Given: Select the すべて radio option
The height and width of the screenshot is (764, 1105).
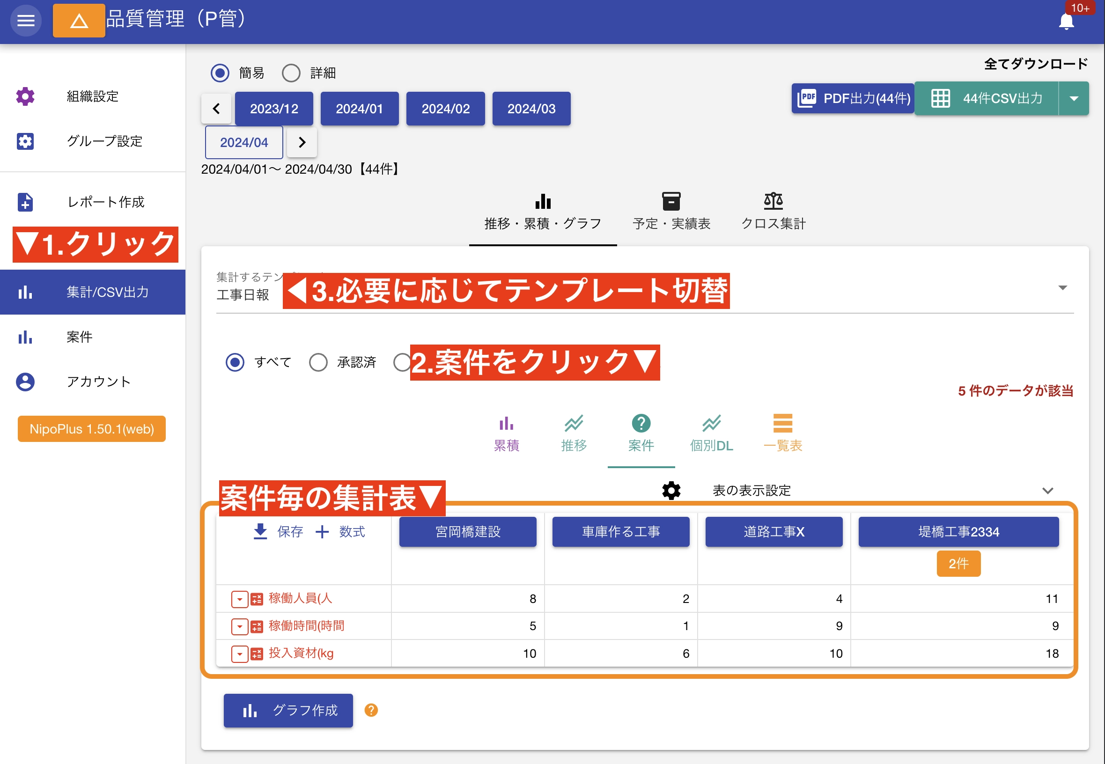Looking at the screenshot, I should click(235, 362).
